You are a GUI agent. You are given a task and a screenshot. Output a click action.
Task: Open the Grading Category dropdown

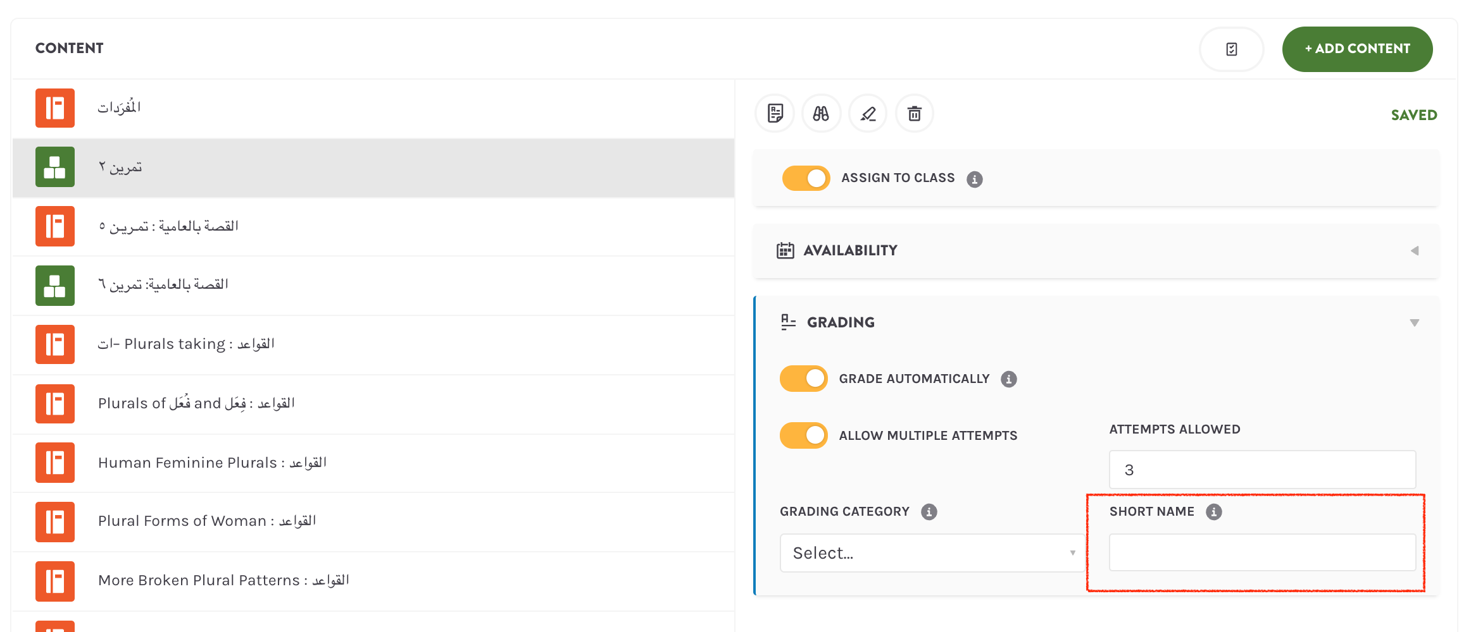(932, 553)
